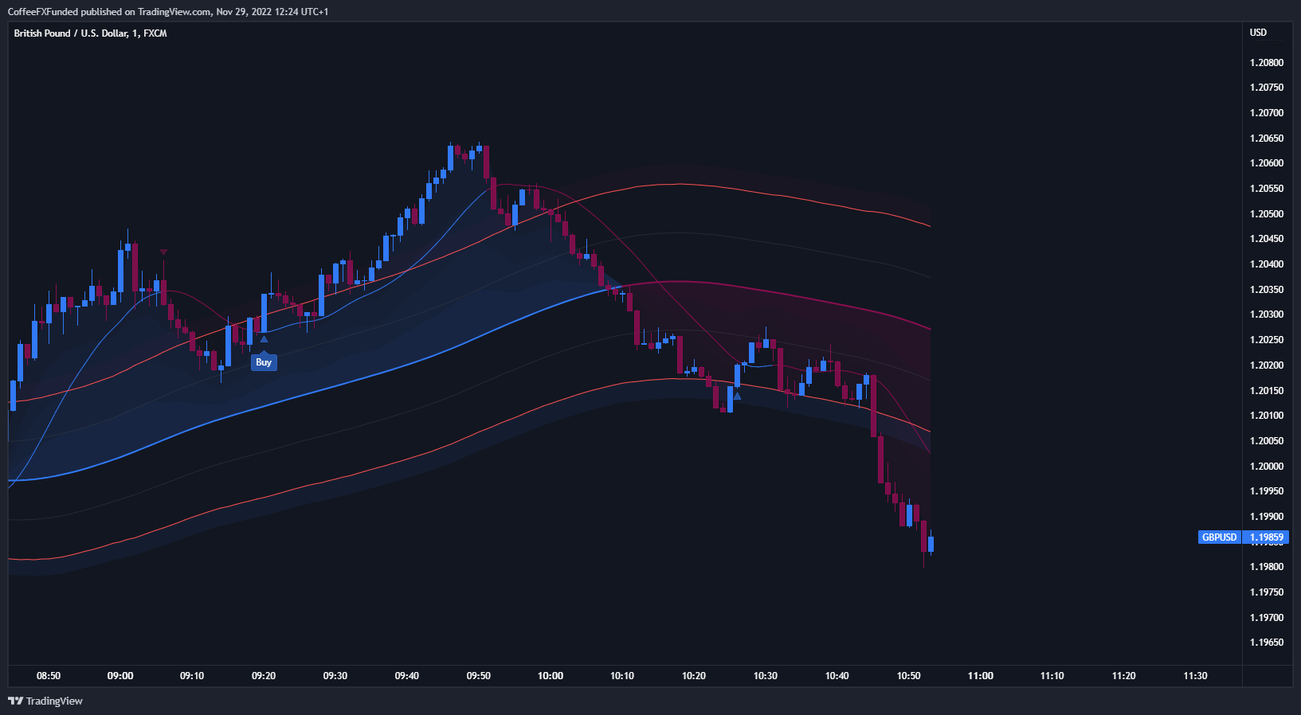Click the TradingView logo icon
This screenshot has height=715, width=1301.
click(x=15, y=701)
